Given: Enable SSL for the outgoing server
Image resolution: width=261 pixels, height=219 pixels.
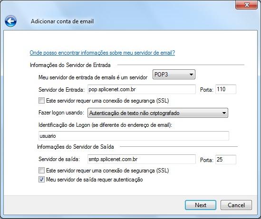Looking at the screenshot, I should click(41, 171).
